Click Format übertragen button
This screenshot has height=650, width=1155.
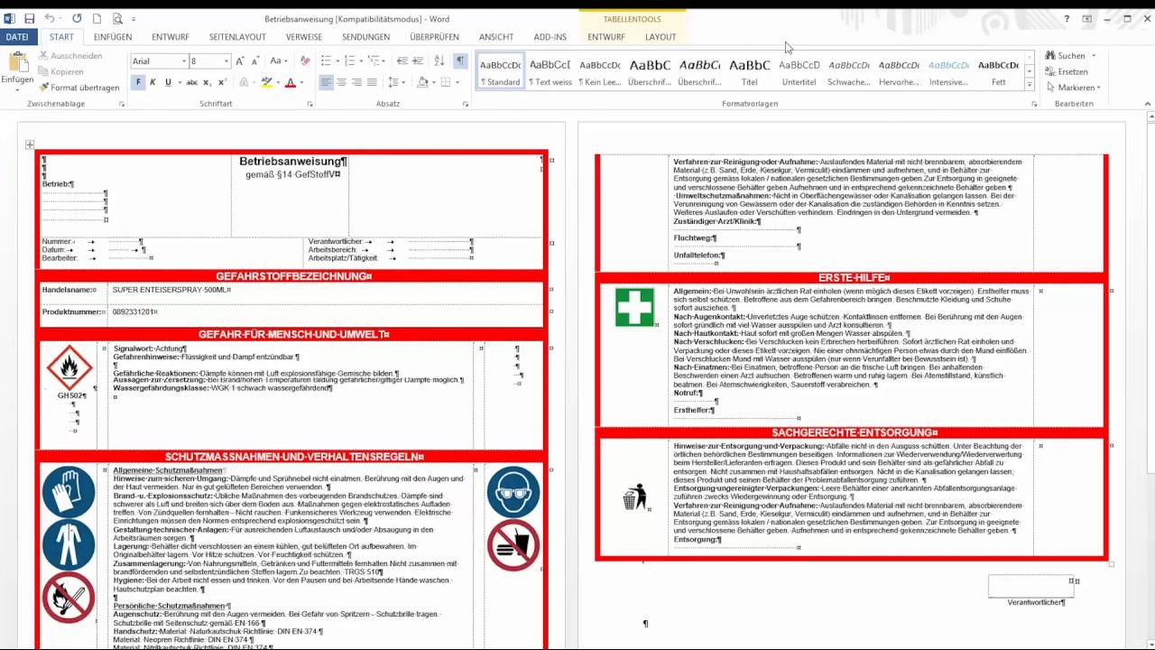[79, 88]
